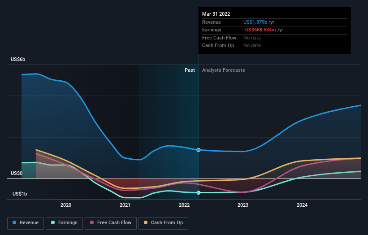
Task: Click the US$1.379b revenue value in tooltip
Action: (255, 22)
